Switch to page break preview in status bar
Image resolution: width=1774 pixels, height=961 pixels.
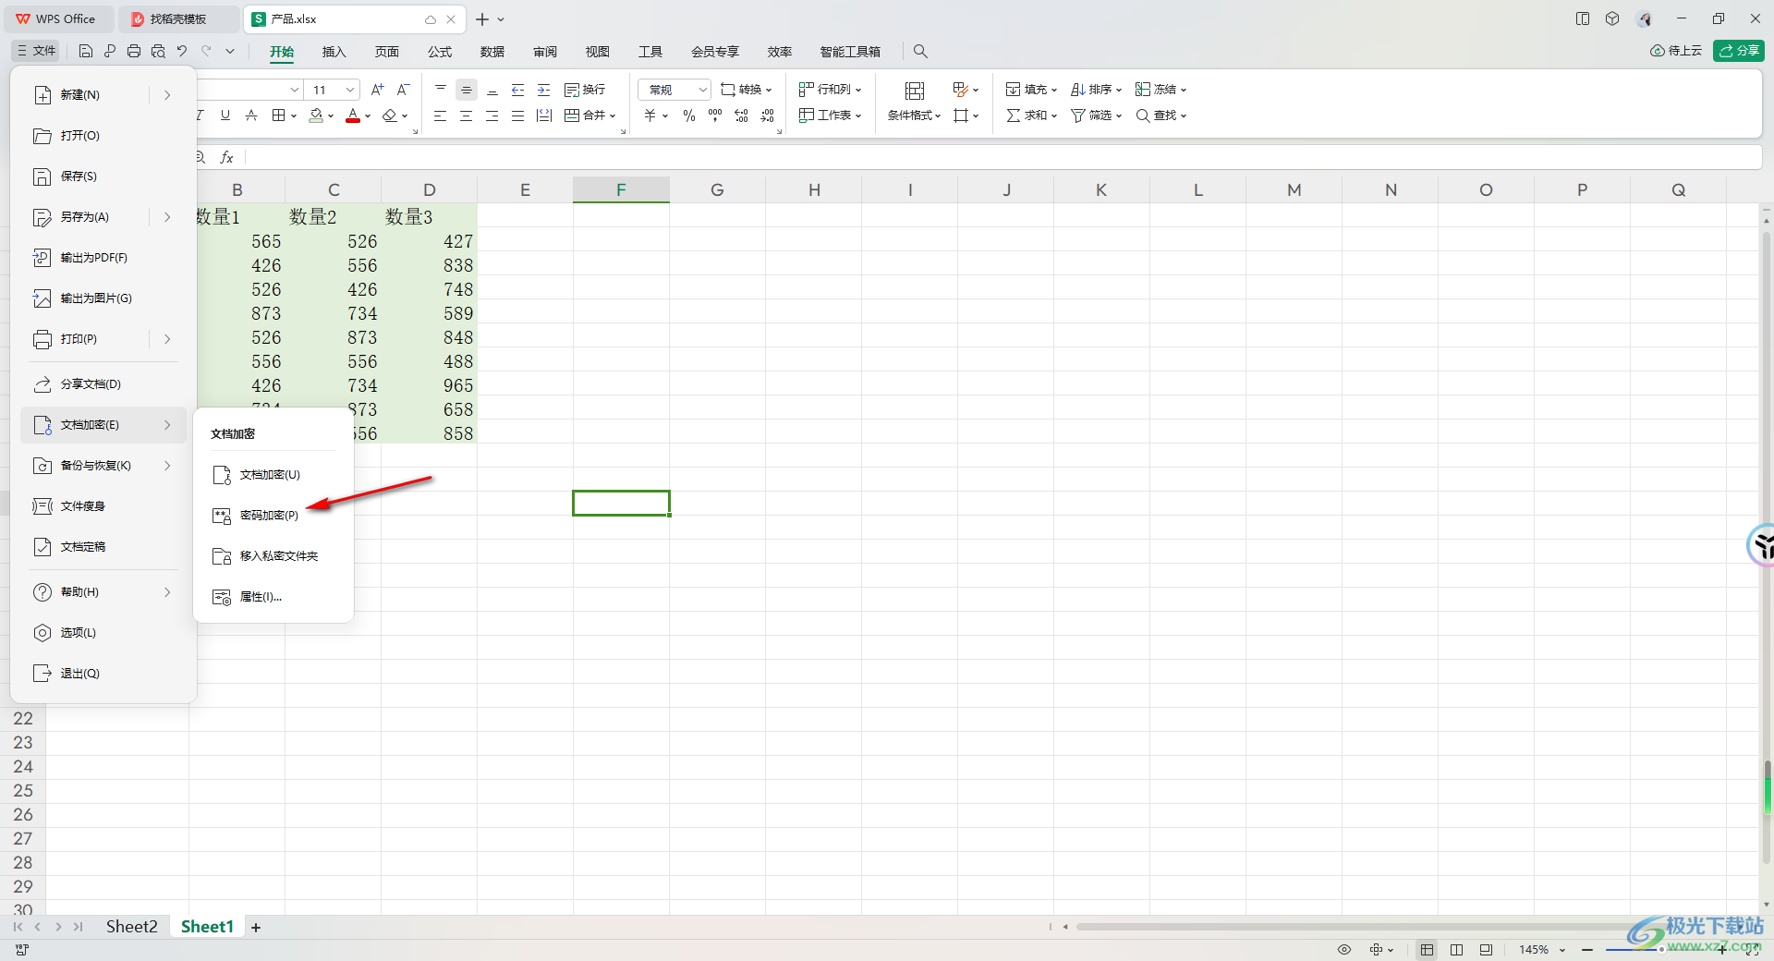pyautogui.click(x=1486, y=950)
